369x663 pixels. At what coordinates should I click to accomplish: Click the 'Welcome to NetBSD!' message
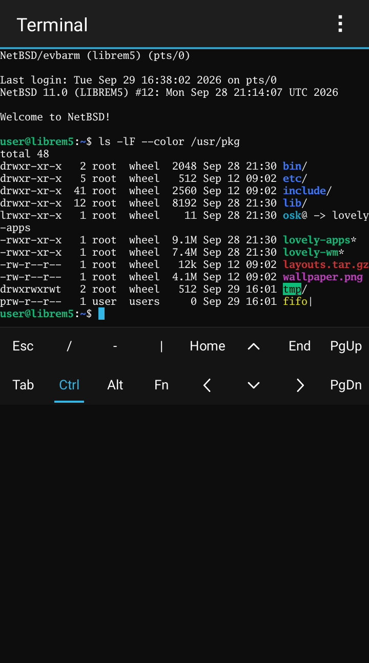pos(55,117)
